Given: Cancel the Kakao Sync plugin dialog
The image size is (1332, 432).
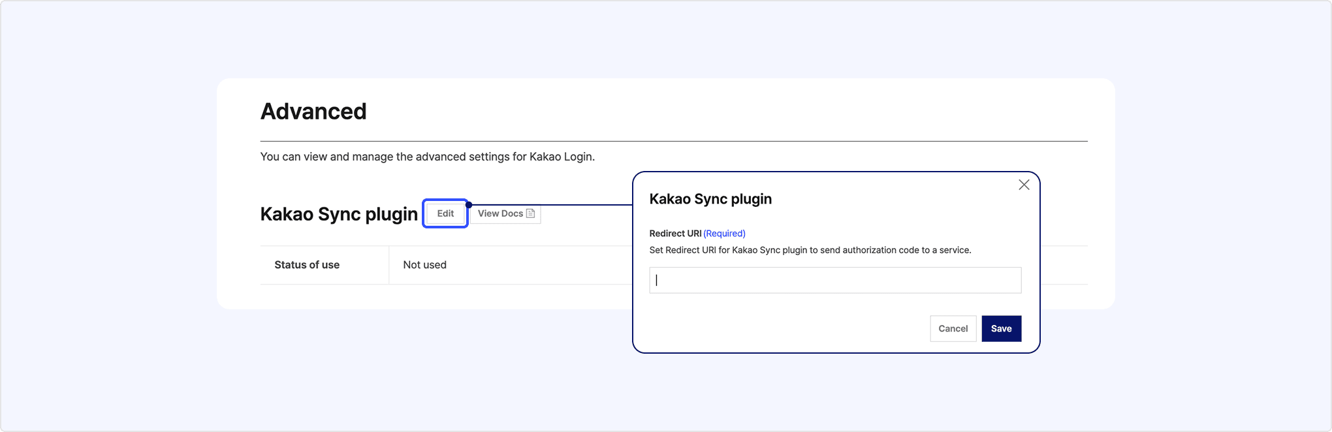Looking at the screenshot, I should click(x=953, y=328).
